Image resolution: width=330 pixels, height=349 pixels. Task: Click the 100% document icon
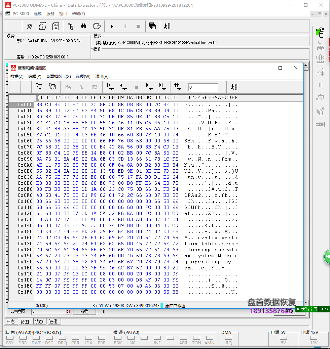(x=56, y=26)
